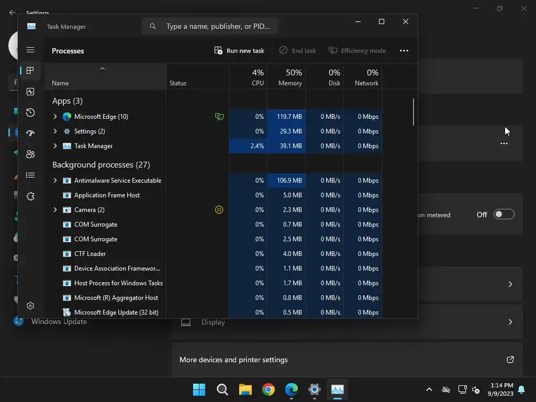The height and width of the screenshot is (402, 536).
Task: Click the Camera suspended pause status icon
Action: [x=219, y=209]
